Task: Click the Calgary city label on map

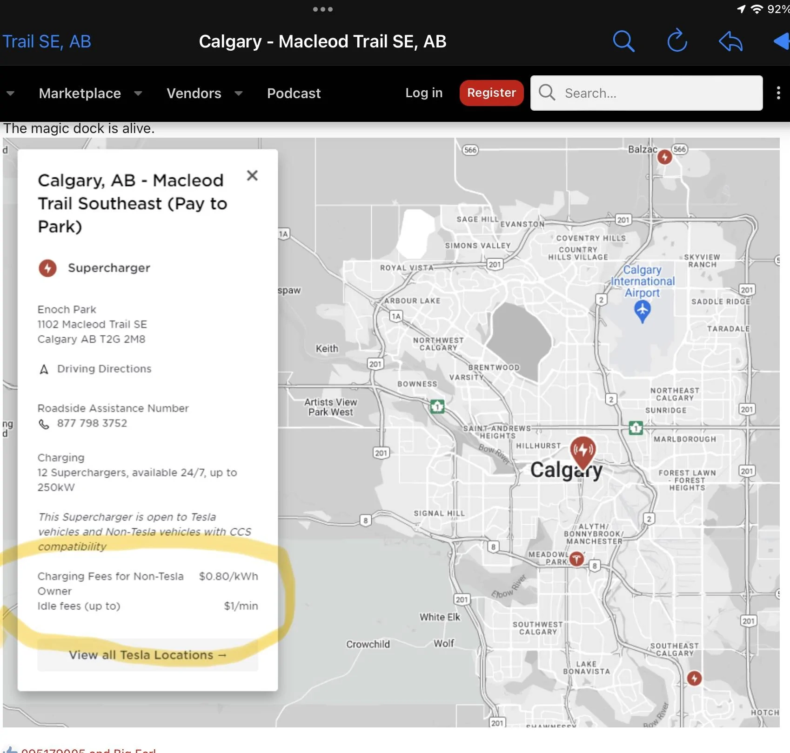Action: (x=566, y=470)
